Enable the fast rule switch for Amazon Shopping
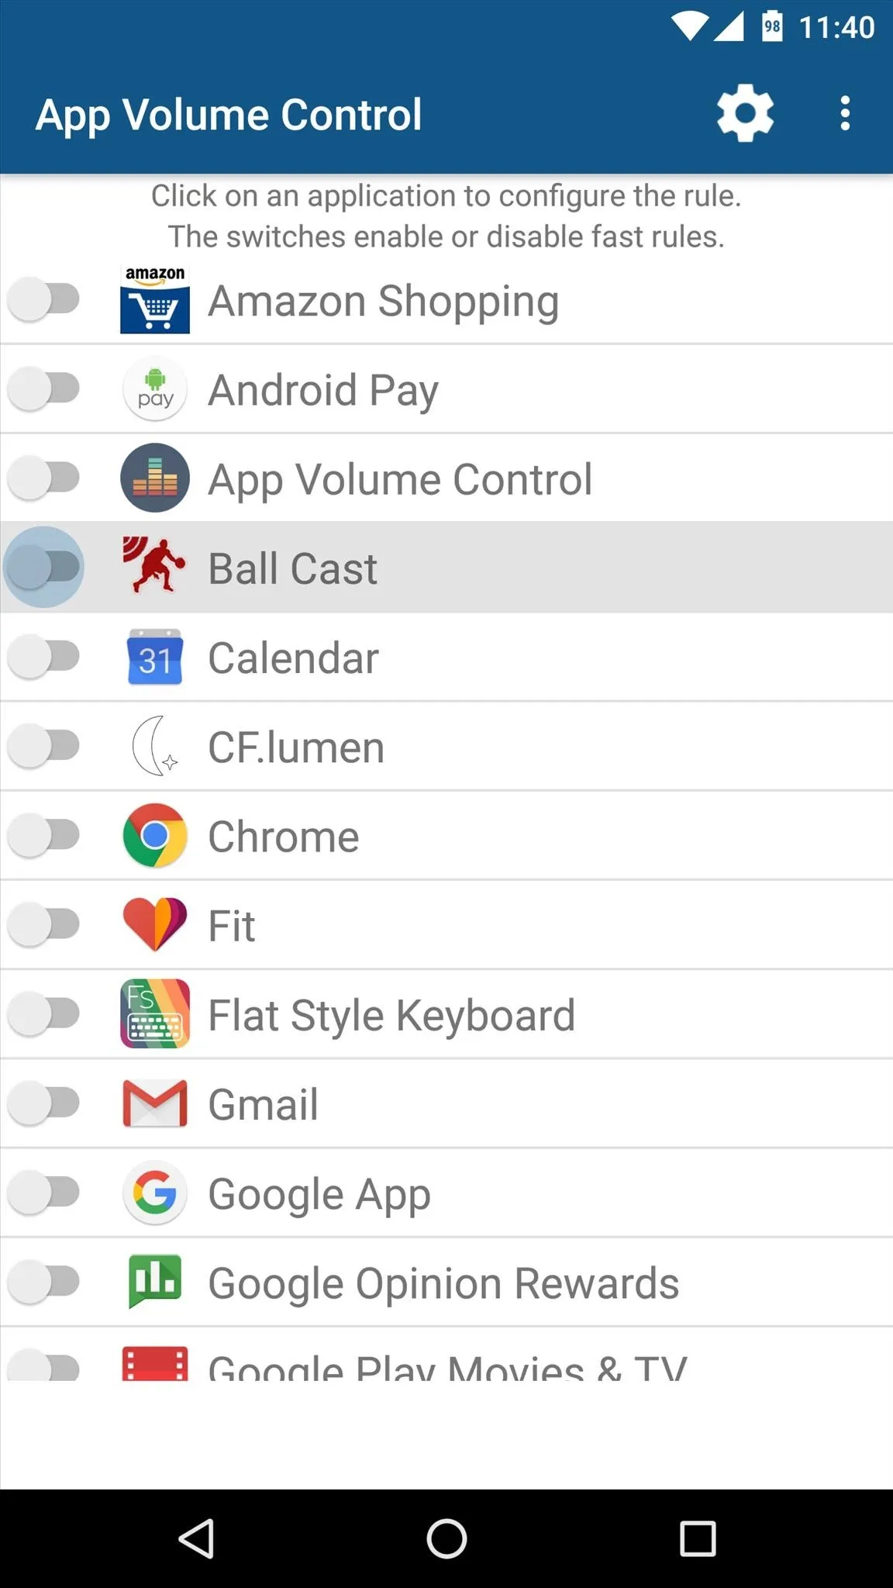The height and width of the screenshot is (1588, 893). 44,299
